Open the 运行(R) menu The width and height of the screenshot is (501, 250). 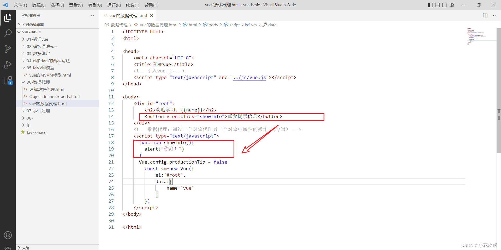(x=114, y=5)
